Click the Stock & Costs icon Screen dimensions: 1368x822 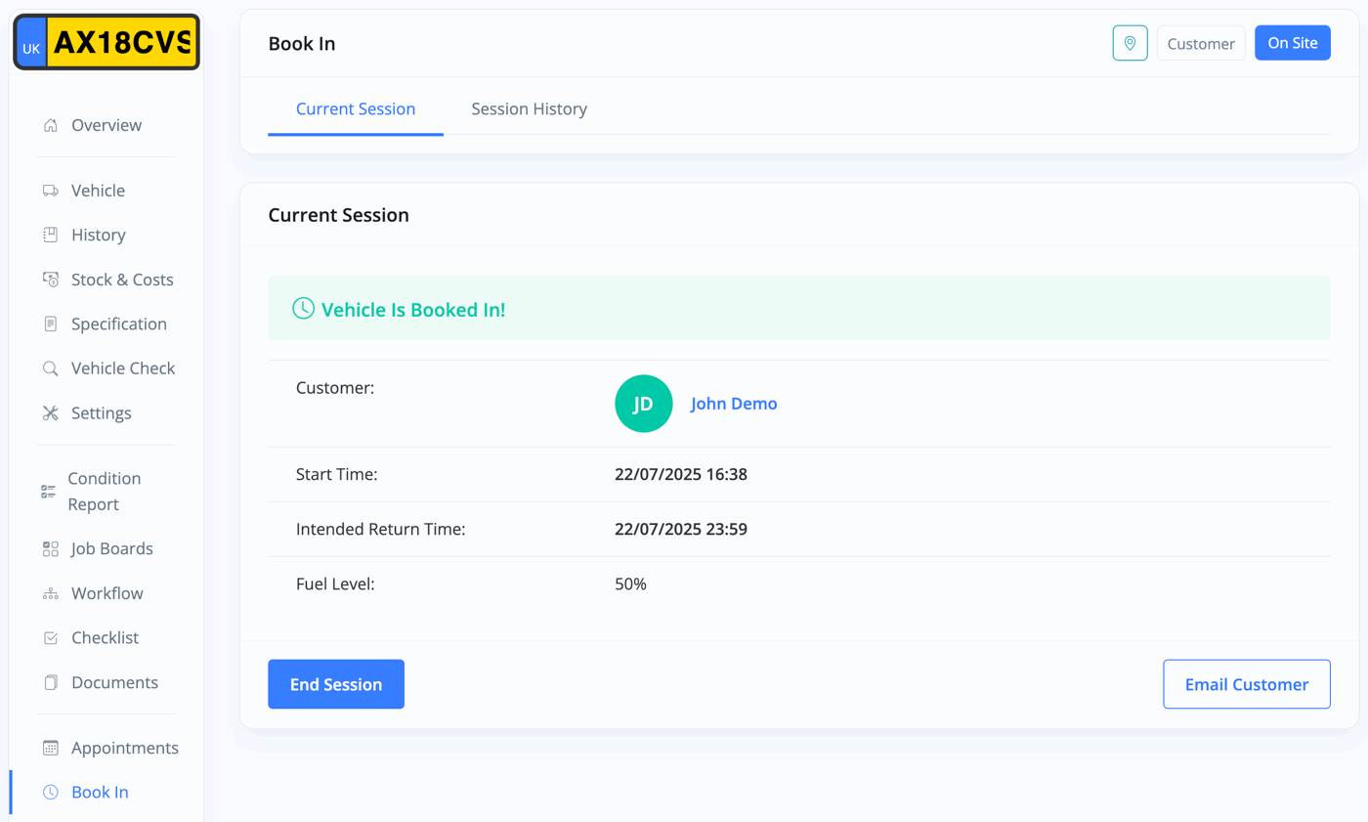(x=51, y=280)
